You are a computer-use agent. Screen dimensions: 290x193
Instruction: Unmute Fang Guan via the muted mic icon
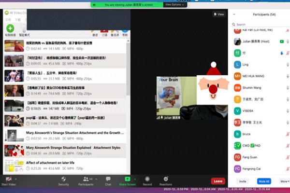(x=288, y=157)
